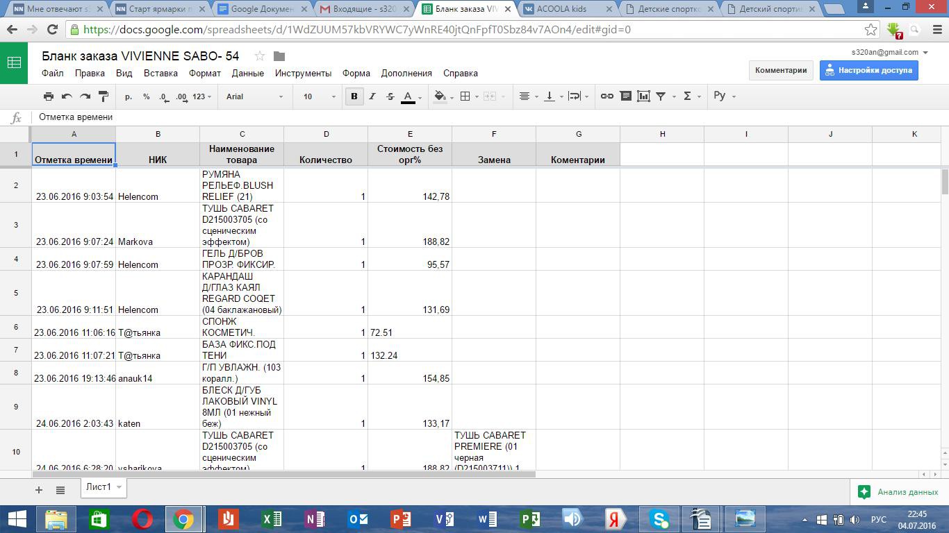Open the Файл menu
Image resolution: width=949 pixels, height=533 pixels.
pyautogui.click(x=53, y=73)
